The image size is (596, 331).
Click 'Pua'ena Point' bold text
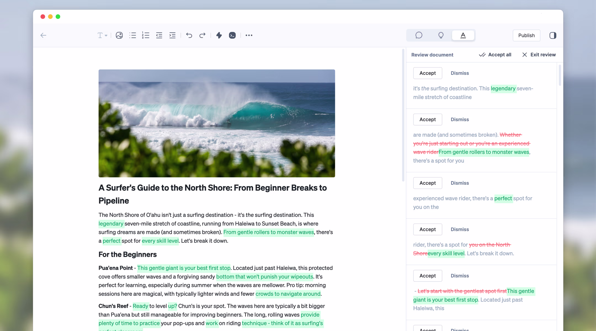click(x=116, y=268)
